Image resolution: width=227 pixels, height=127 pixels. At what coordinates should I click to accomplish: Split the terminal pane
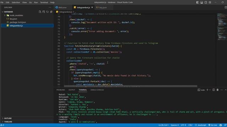[x=214, y=90]
